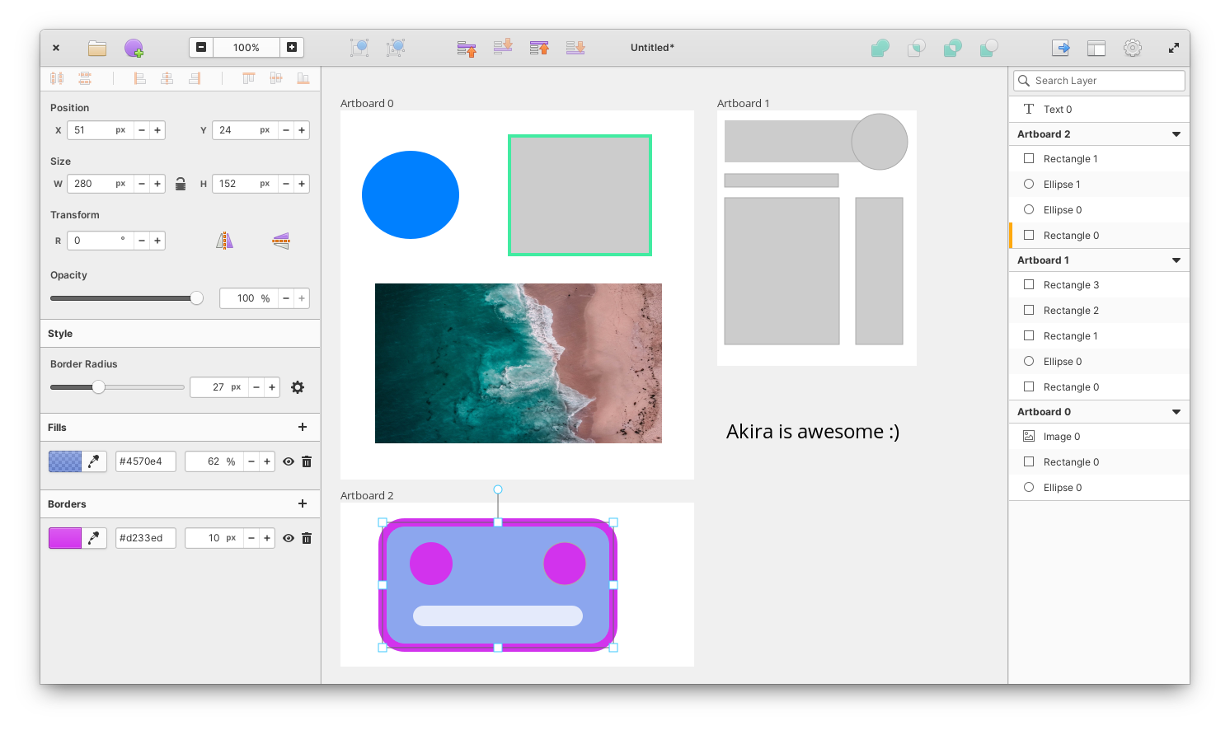Delete the fill with the trash icon

coord(307,461)
